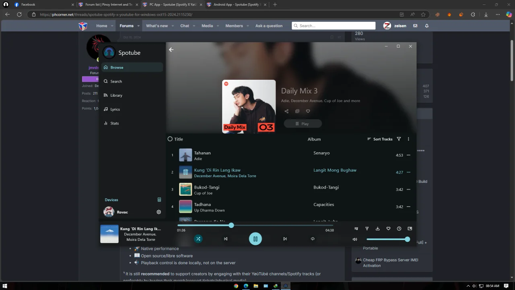Viewport: 515px width, 290px height.
Task: Open options menu for Bukod-Tangi track
Action: [x=408, y=189]
